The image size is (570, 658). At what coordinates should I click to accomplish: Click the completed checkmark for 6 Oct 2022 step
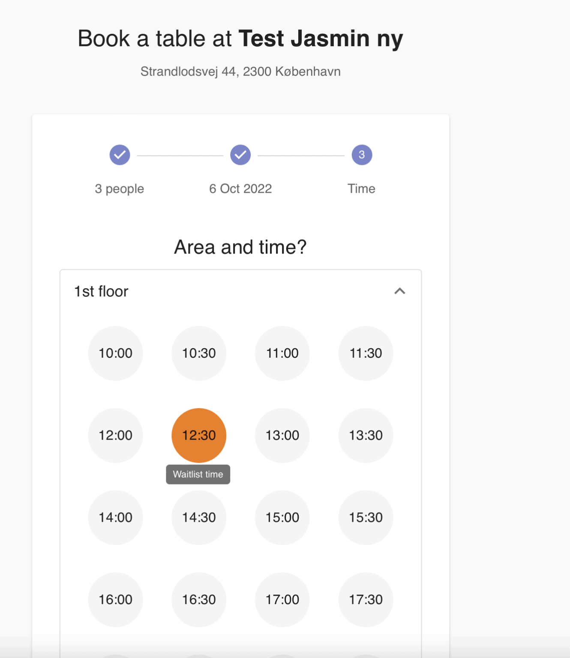click(x=240, y=155)
